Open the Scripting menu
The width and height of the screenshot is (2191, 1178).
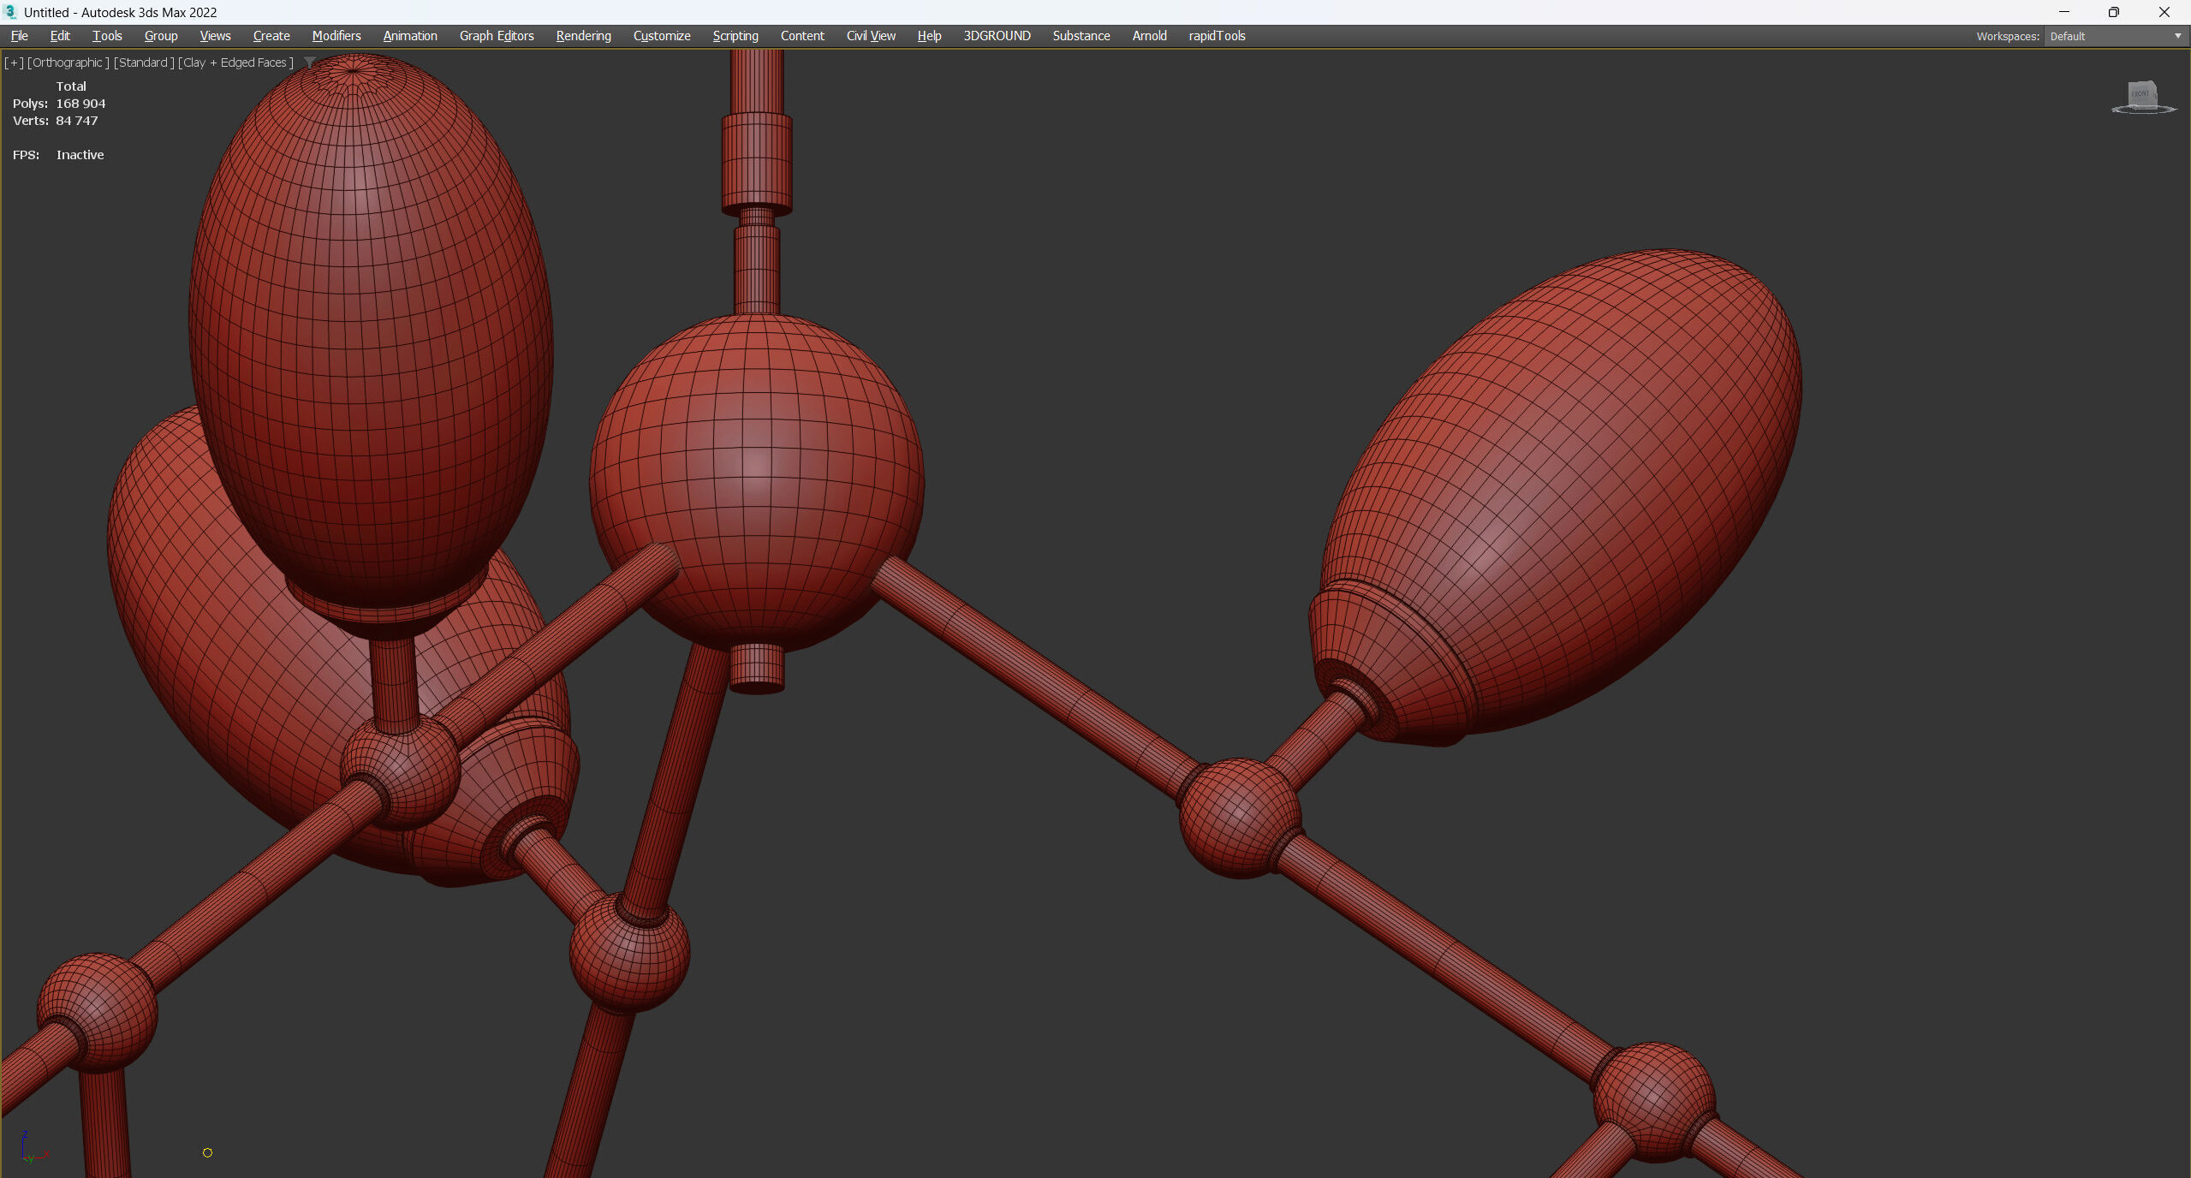(x=735, y=36)
